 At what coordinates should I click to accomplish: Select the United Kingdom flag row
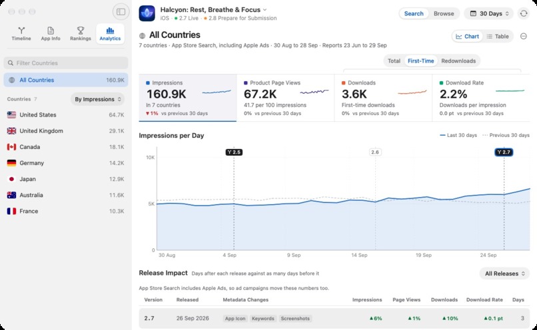[66, 130]
